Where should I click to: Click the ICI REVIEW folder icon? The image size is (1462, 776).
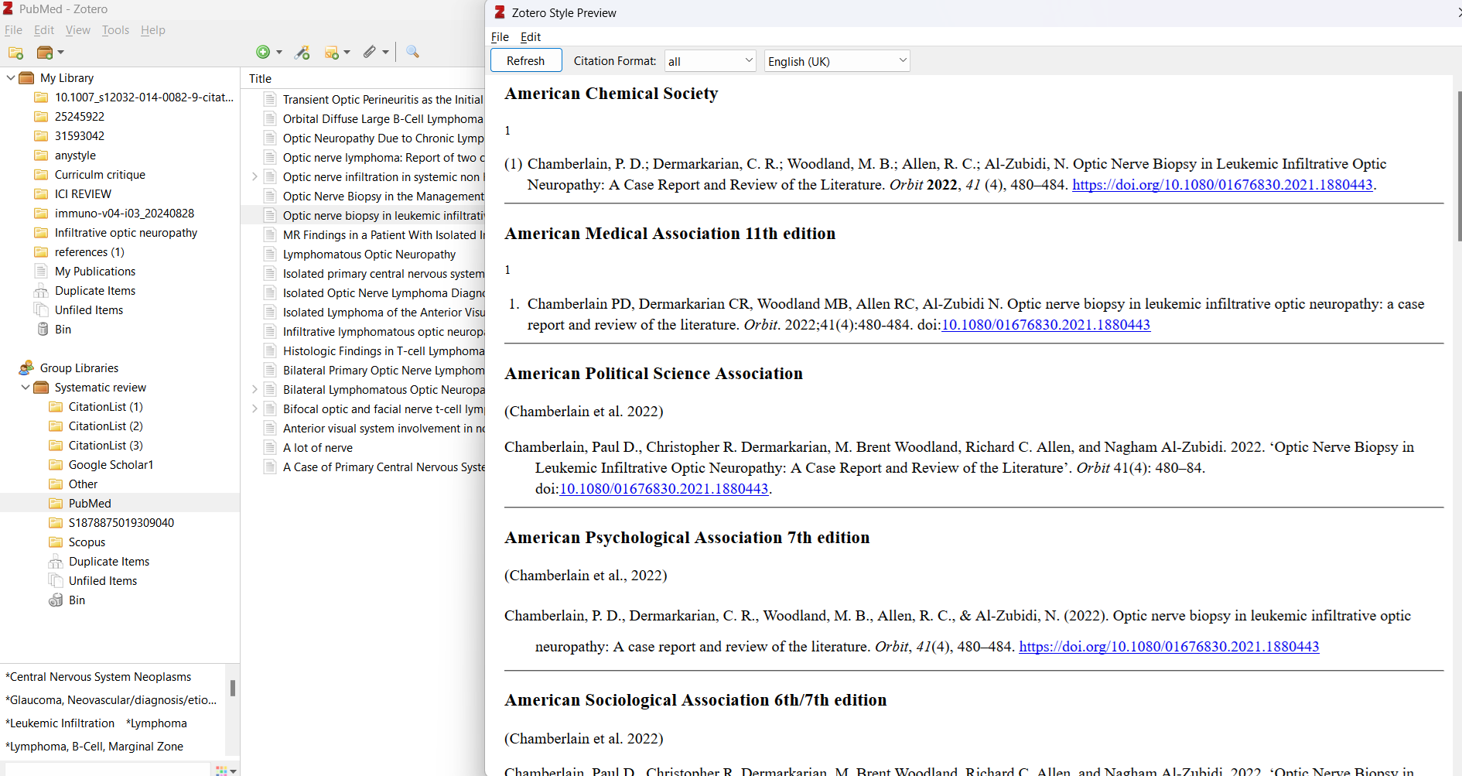click(41, 194)
